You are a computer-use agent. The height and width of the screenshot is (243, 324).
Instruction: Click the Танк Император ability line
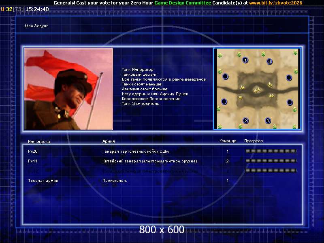tap(137, 70)
